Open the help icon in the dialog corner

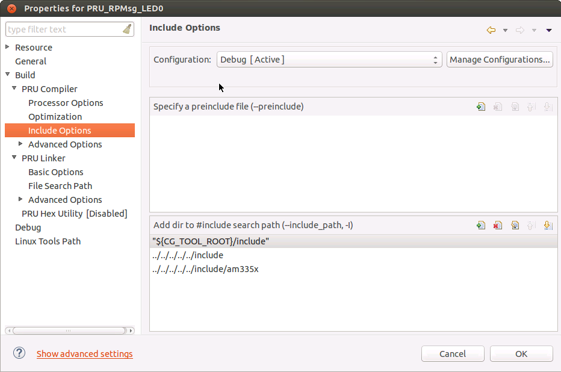click(x=19, y=353)
